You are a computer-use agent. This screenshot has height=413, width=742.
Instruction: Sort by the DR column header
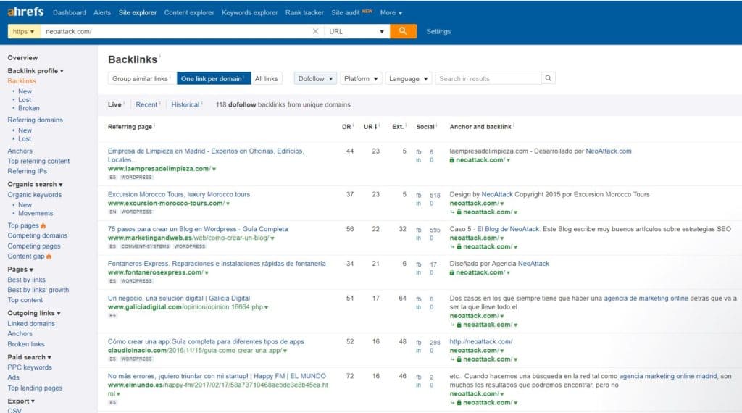[x=346, y=127]
